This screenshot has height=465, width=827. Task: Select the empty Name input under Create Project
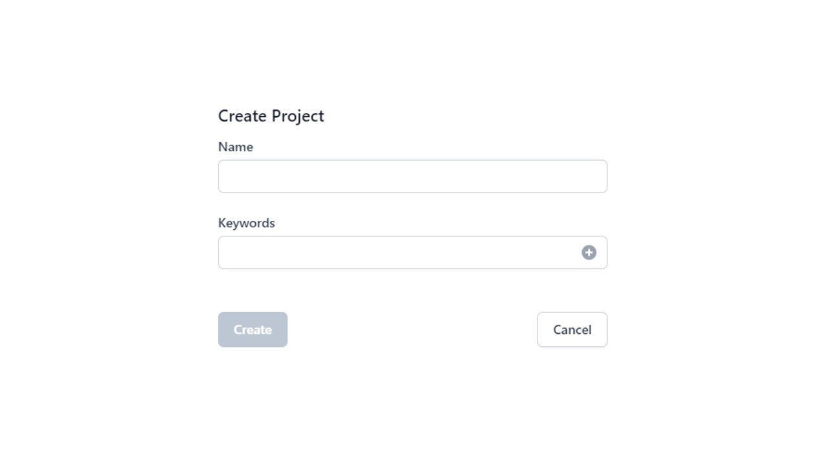(x=413, y=176)
